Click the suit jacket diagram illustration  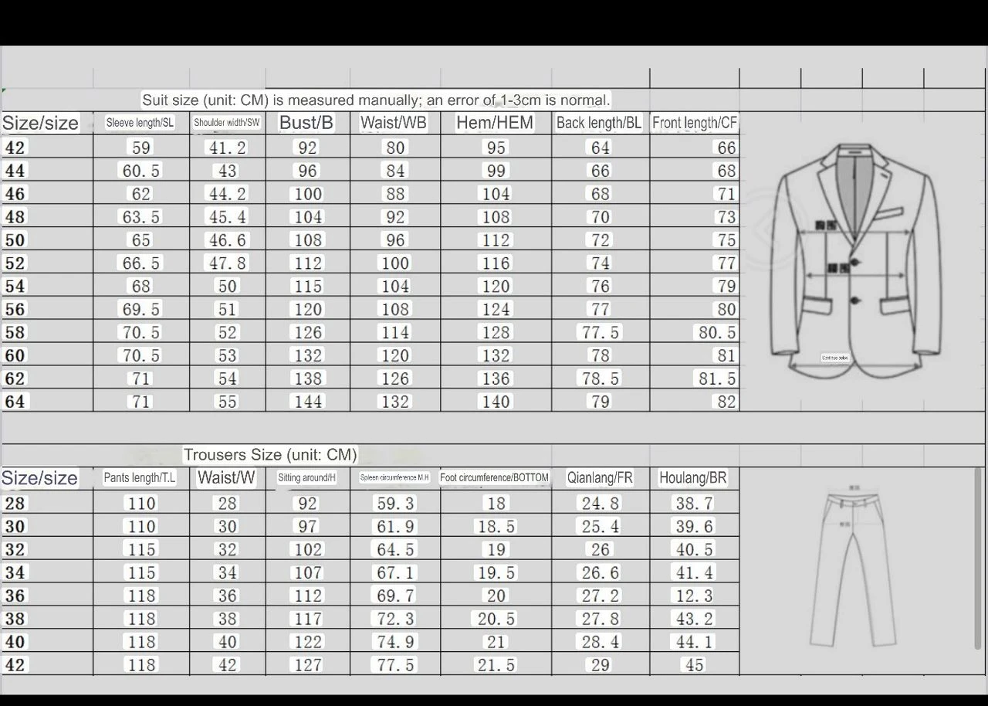point(858,260)
